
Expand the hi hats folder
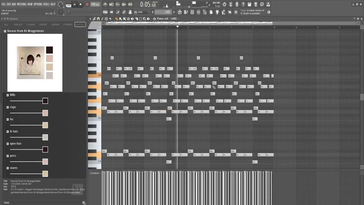pyautogui.click(x=8, y=132)
